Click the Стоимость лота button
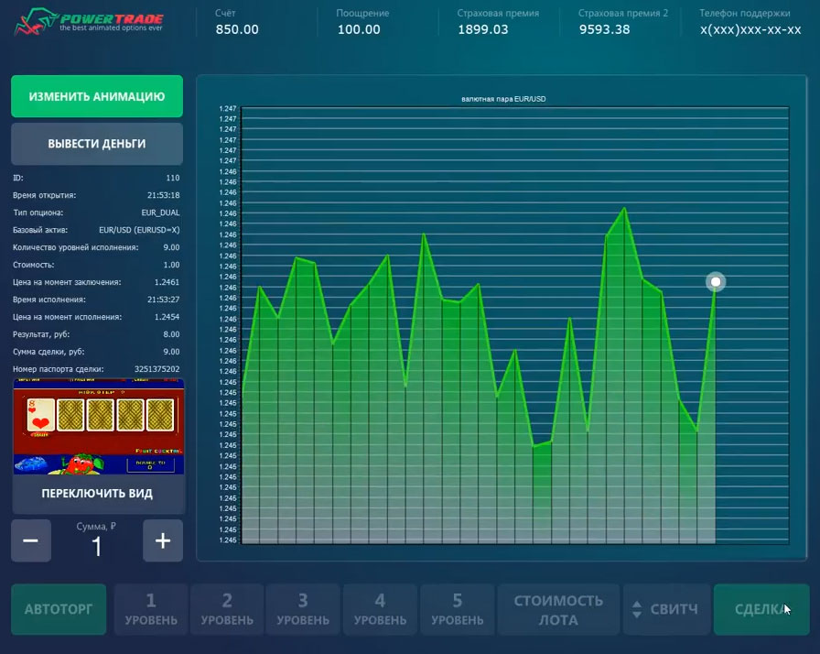The width and height of the screenshot is (820, 654). pyautogui.click(x=558, y=610)
